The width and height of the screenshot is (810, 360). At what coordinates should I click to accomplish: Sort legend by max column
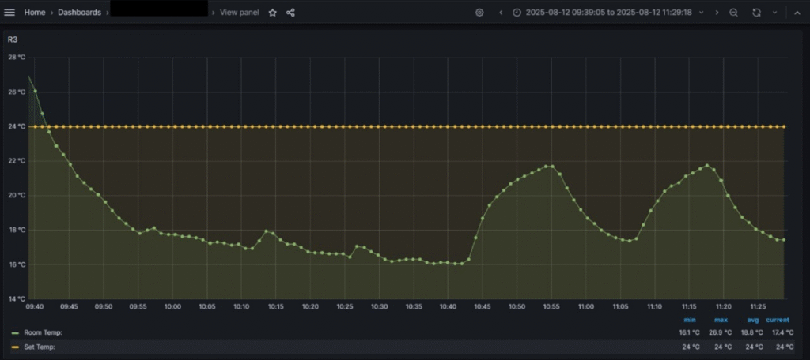point(720,320)
